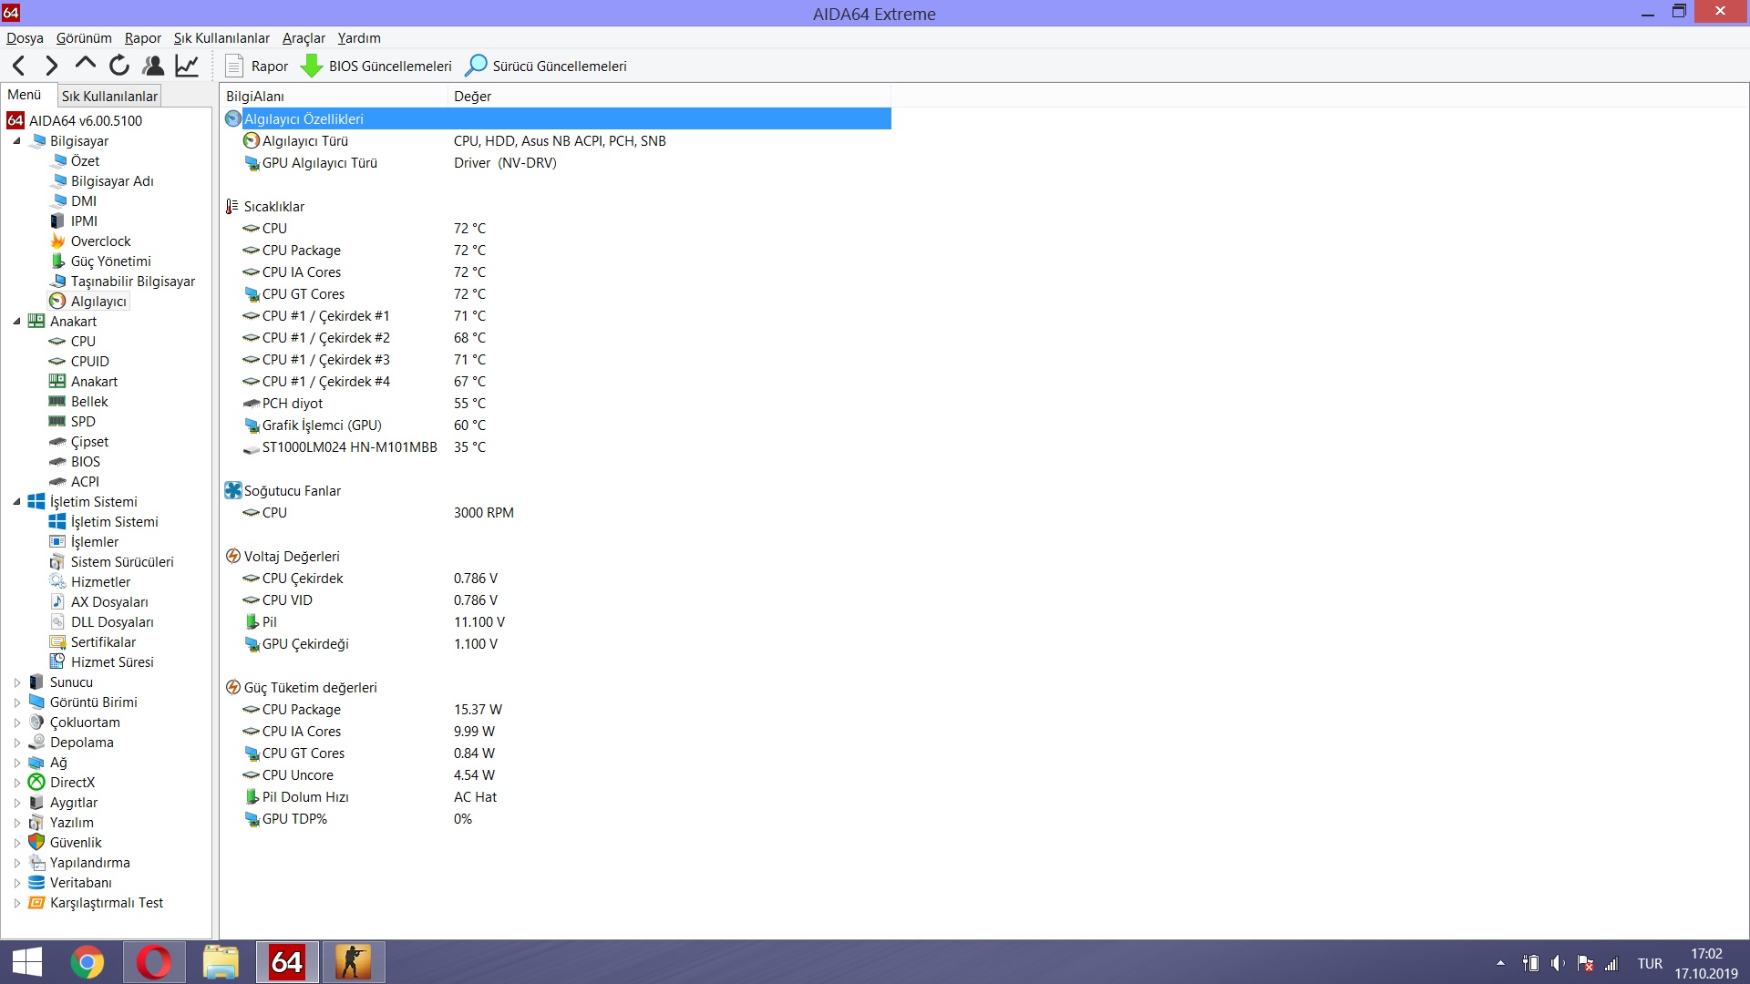The height and width of the screenshot is (984, 1750).
Task: Open the graph chart toolbar icon
Action: point(187,66)
